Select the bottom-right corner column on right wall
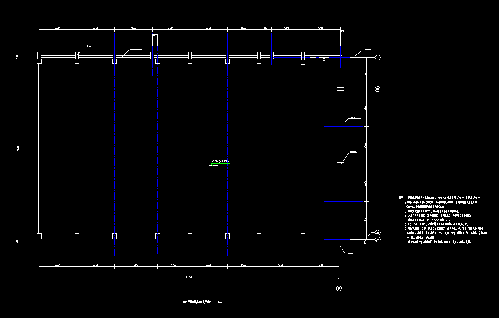 click(340, 239)
